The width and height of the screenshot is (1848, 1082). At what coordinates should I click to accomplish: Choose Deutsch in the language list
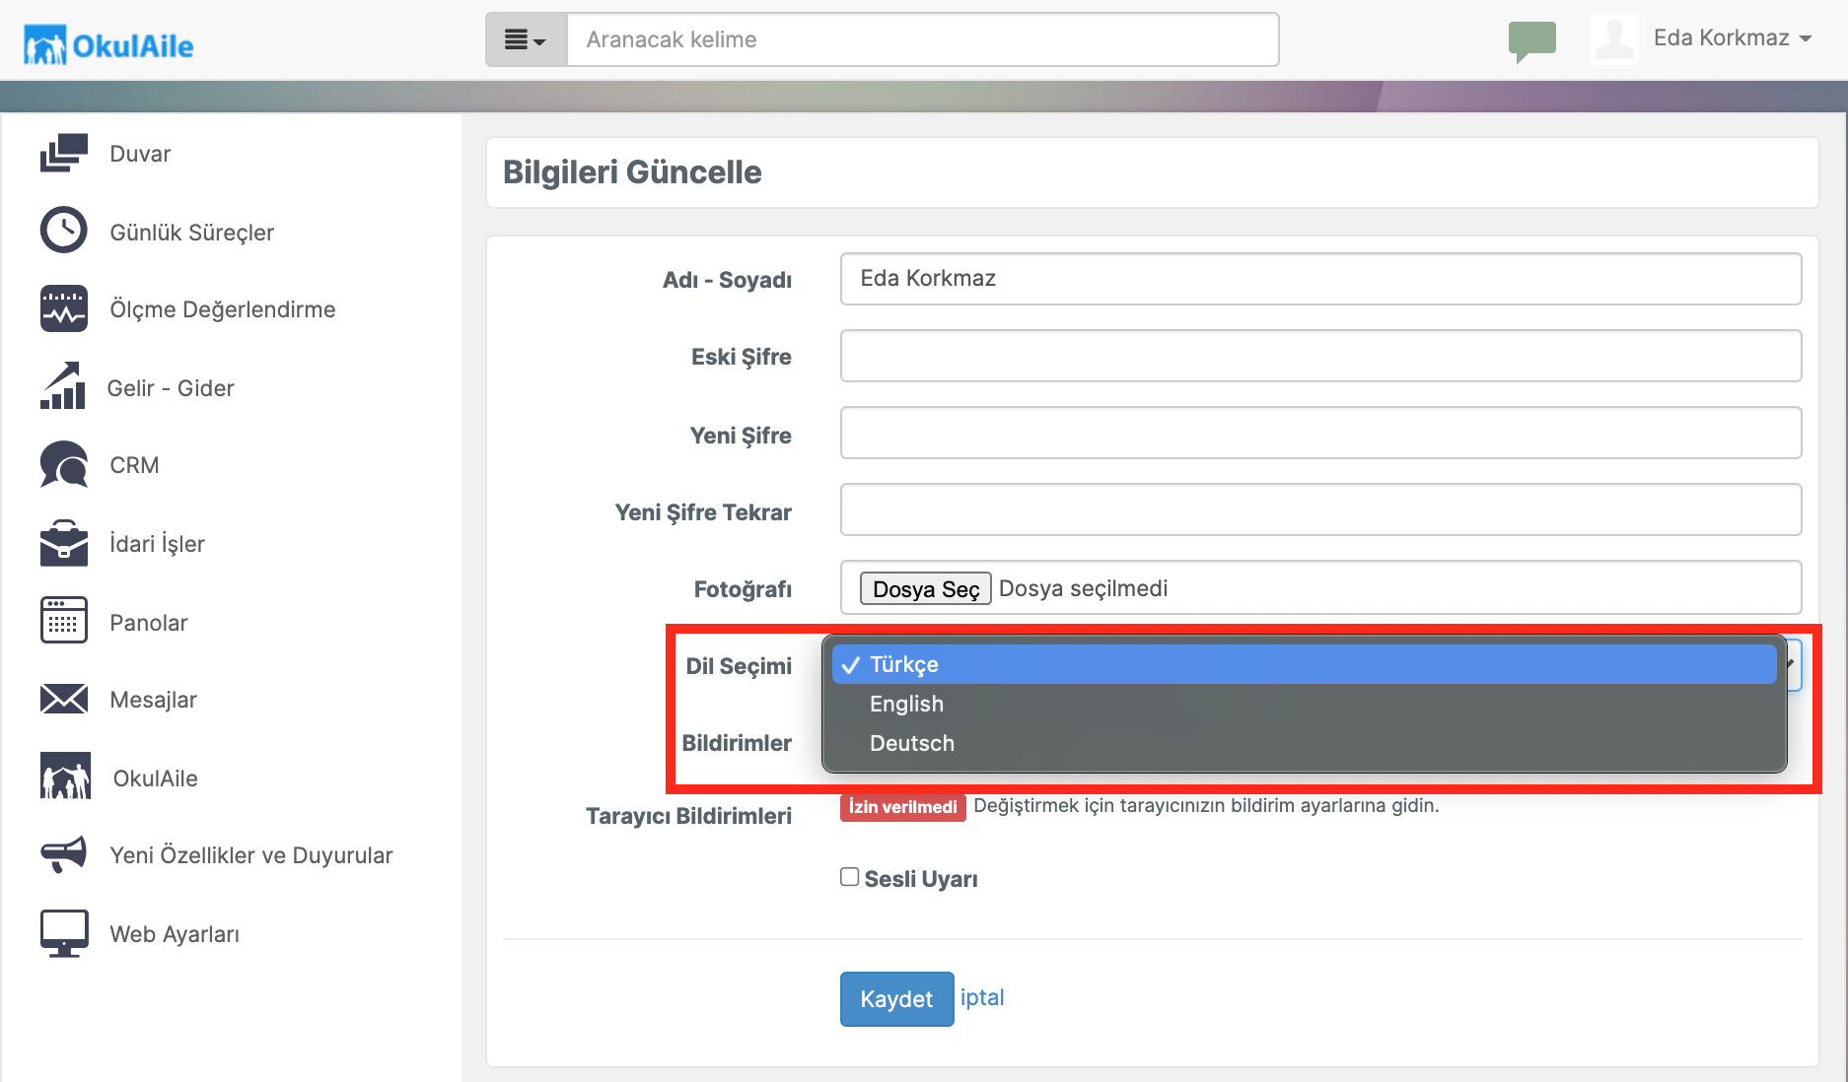pos(1304,743)
